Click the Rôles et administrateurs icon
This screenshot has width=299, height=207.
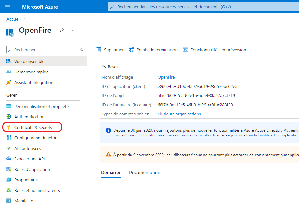tap(9, 190)
